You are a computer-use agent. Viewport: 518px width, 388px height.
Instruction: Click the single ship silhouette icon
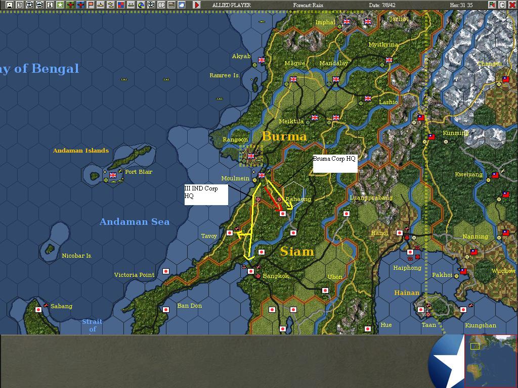(x=101, y=5)
